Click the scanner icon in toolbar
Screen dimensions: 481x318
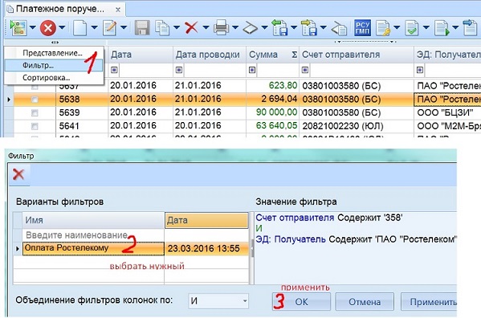251,29
